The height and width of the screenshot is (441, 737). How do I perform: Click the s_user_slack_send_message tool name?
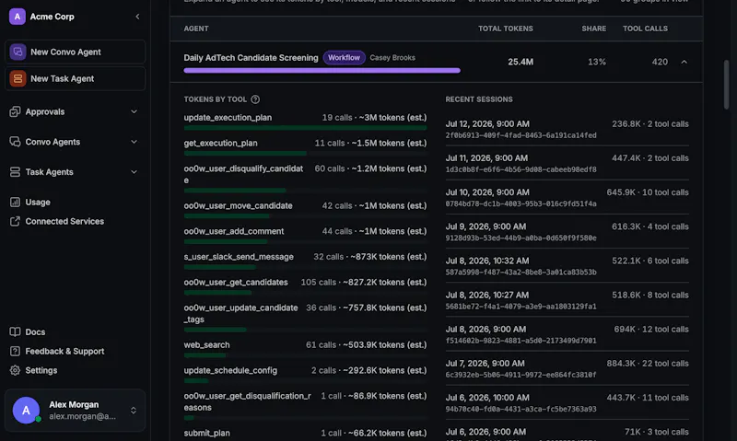click(239, 257)
